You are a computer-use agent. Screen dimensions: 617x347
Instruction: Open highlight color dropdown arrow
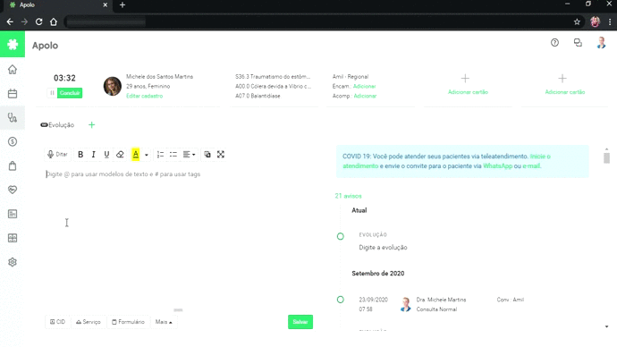click(147, 155)
